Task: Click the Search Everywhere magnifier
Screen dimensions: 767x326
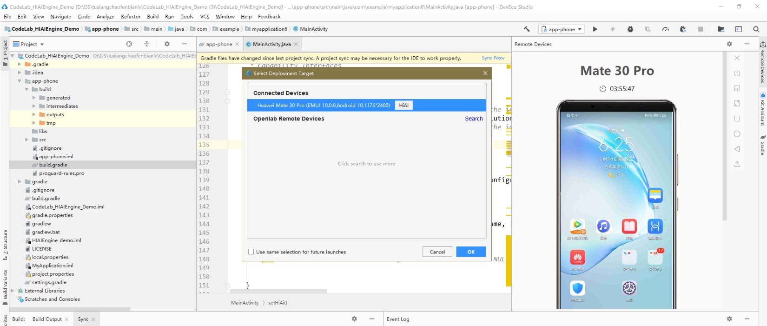Action: point(756,29)
